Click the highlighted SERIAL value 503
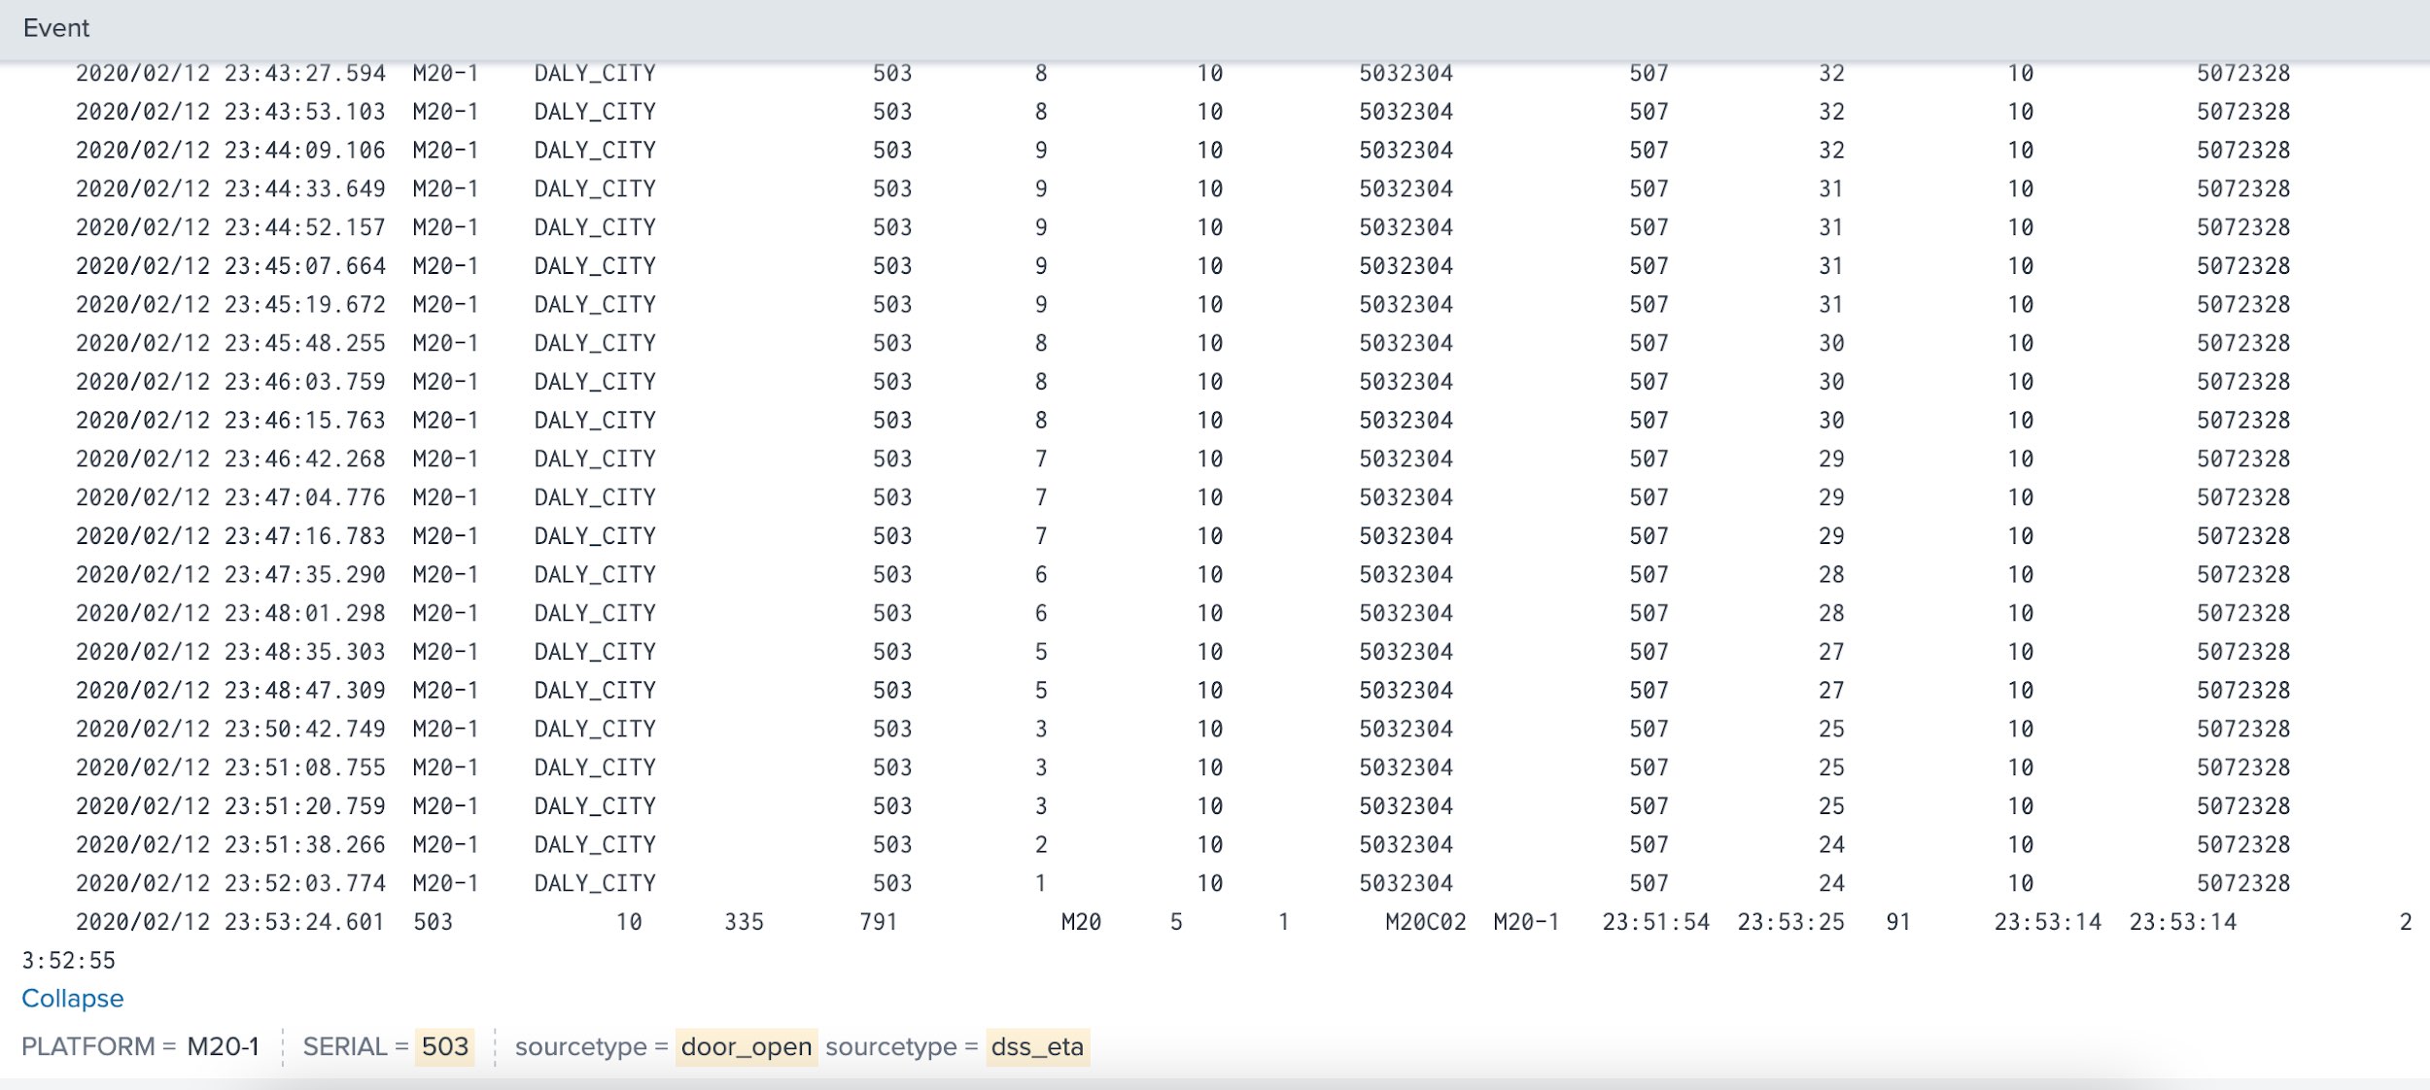Viewport: 2430px width, 1090px height. pos(443,1046)
